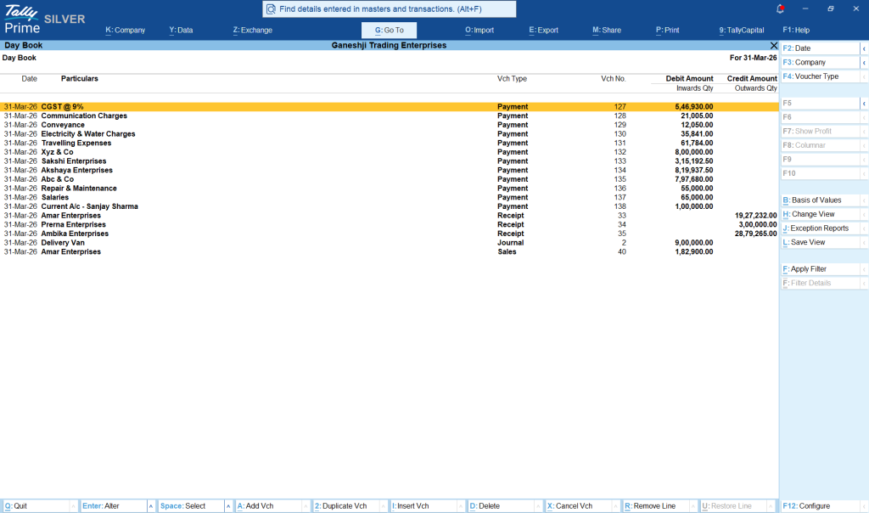This screenshot has width=869, height=513.
Task: Open F12: Configure
Action: point(821,506)
